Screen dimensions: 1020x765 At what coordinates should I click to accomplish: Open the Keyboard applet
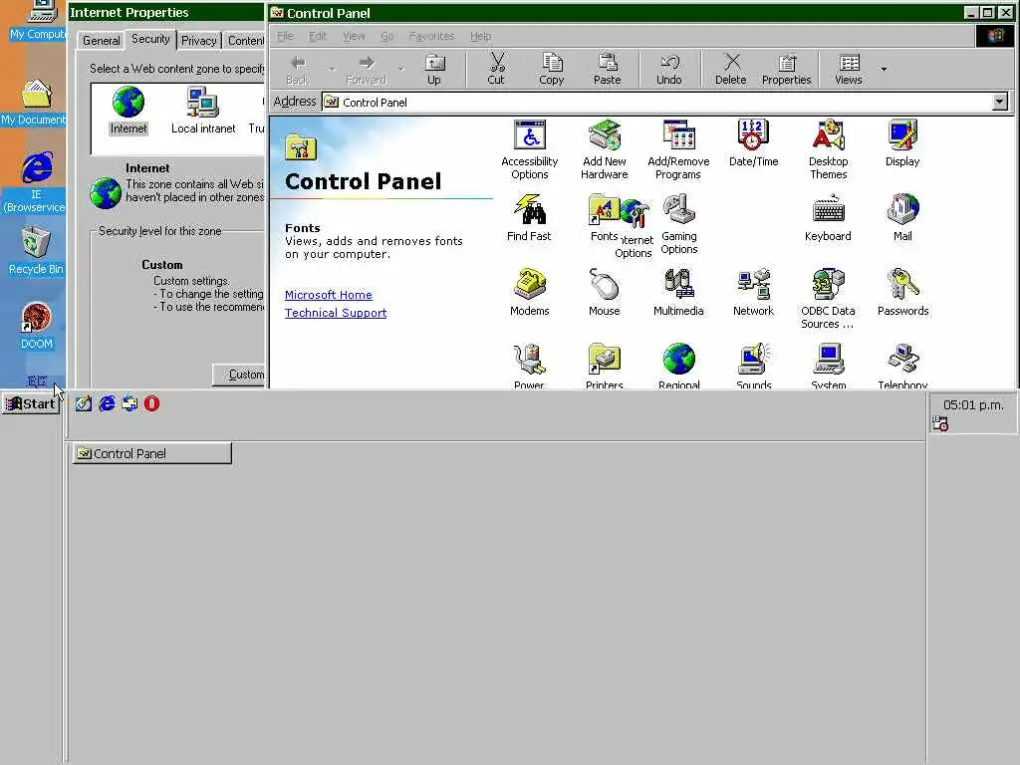(x=828, y=218)
